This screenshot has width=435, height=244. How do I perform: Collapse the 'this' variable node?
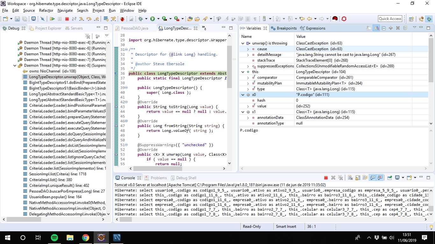243,72
